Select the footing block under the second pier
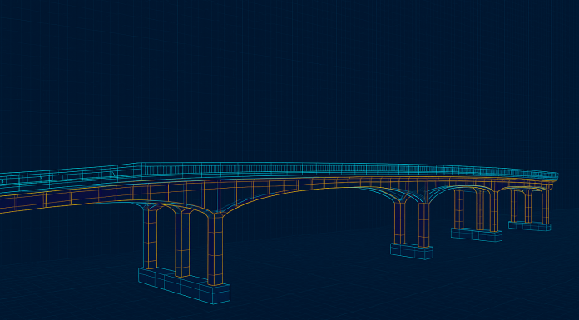This screenshot has height=320, width=579. 411,251
